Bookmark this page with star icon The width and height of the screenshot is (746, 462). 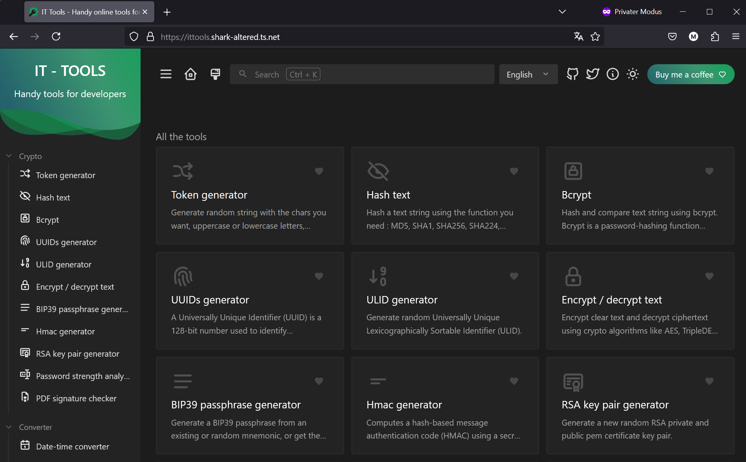click(x=595, y=37)
